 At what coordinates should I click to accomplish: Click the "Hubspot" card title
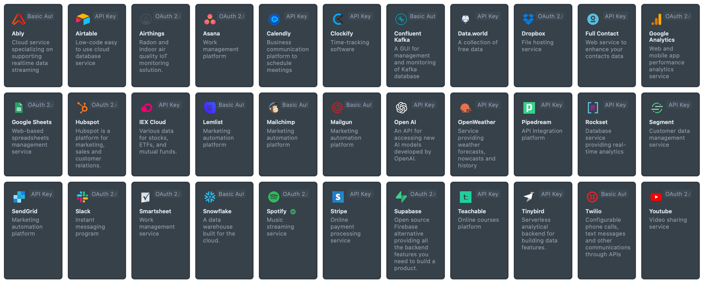point(87,122)
